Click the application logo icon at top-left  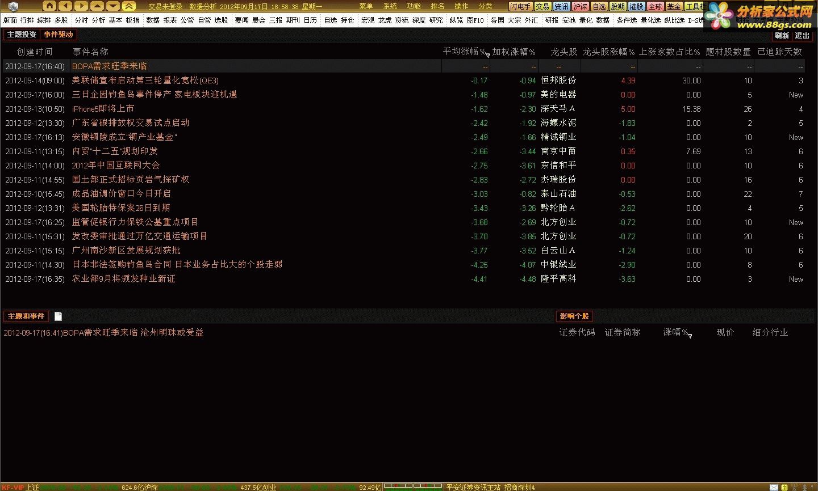pos(13,6)
